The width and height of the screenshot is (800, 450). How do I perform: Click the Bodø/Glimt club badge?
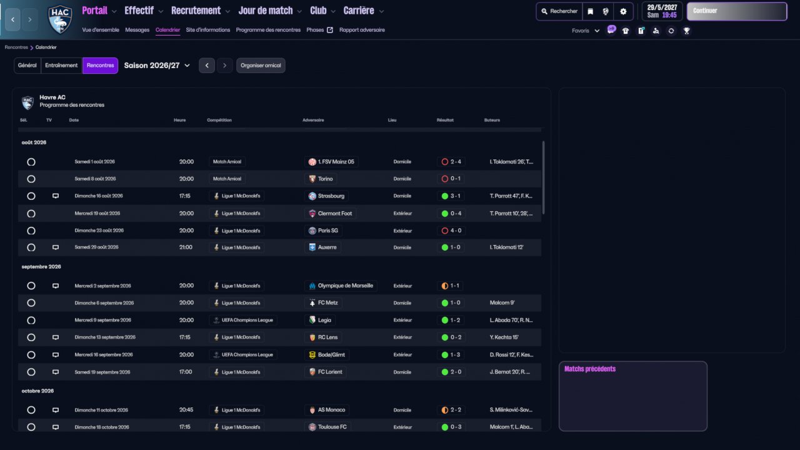pos(312,355)
